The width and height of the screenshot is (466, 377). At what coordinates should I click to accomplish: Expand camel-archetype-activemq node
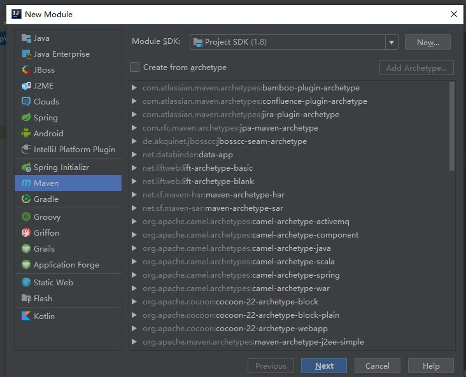point(134,222)
